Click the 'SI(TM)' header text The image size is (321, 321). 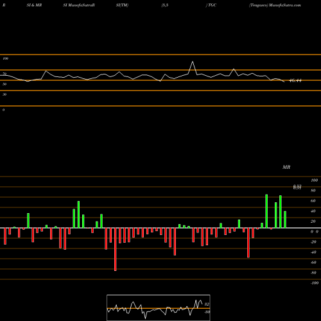click(122, 5)
